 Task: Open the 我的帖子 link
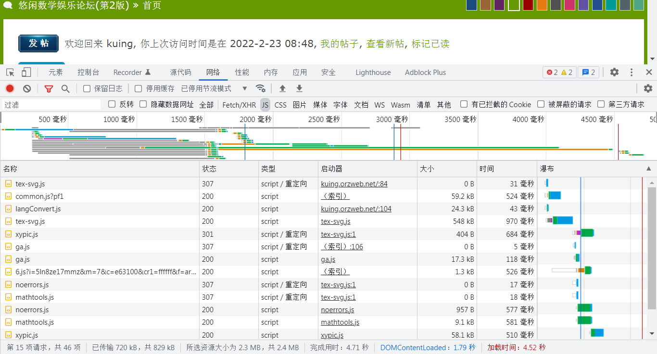click(340, 44)
